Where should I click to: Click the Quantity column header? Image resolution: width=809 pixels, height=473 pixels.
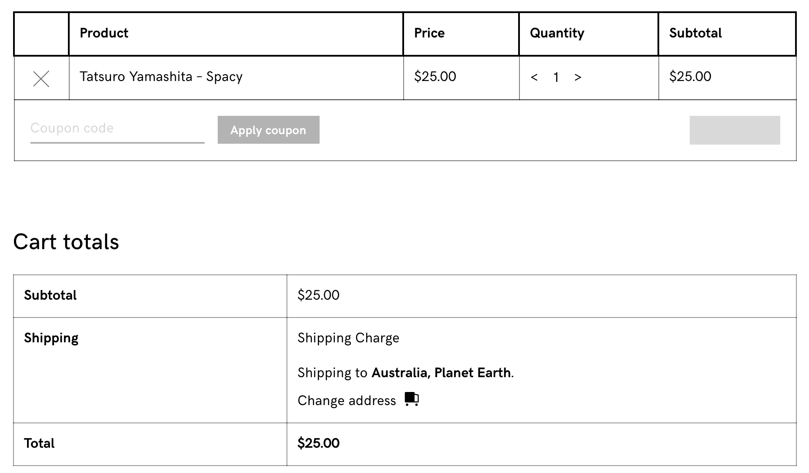557,33
